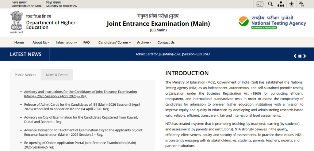Click the National Emblem of India logo

point(17,22)
